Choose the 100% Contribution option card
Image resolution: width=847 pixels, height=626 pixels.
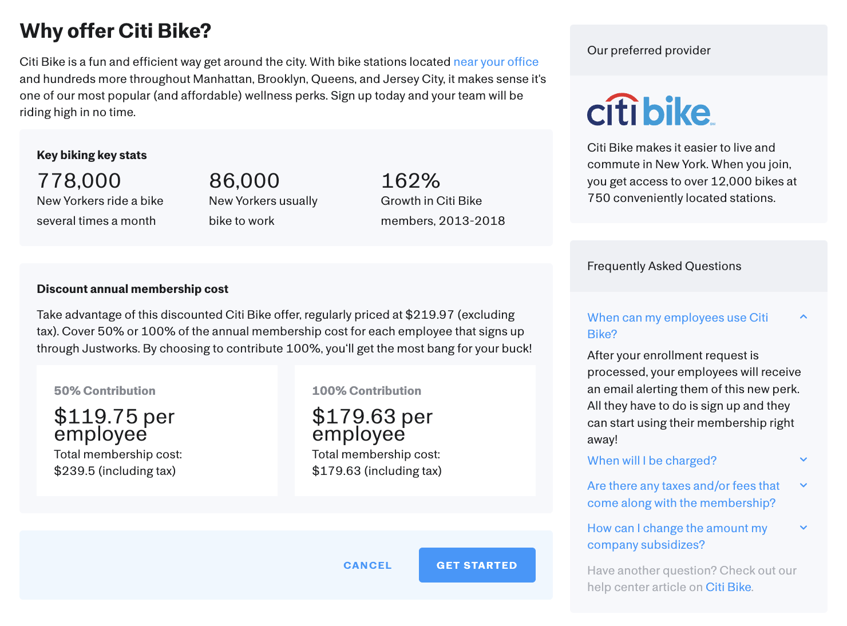click(x=415, y=430)
